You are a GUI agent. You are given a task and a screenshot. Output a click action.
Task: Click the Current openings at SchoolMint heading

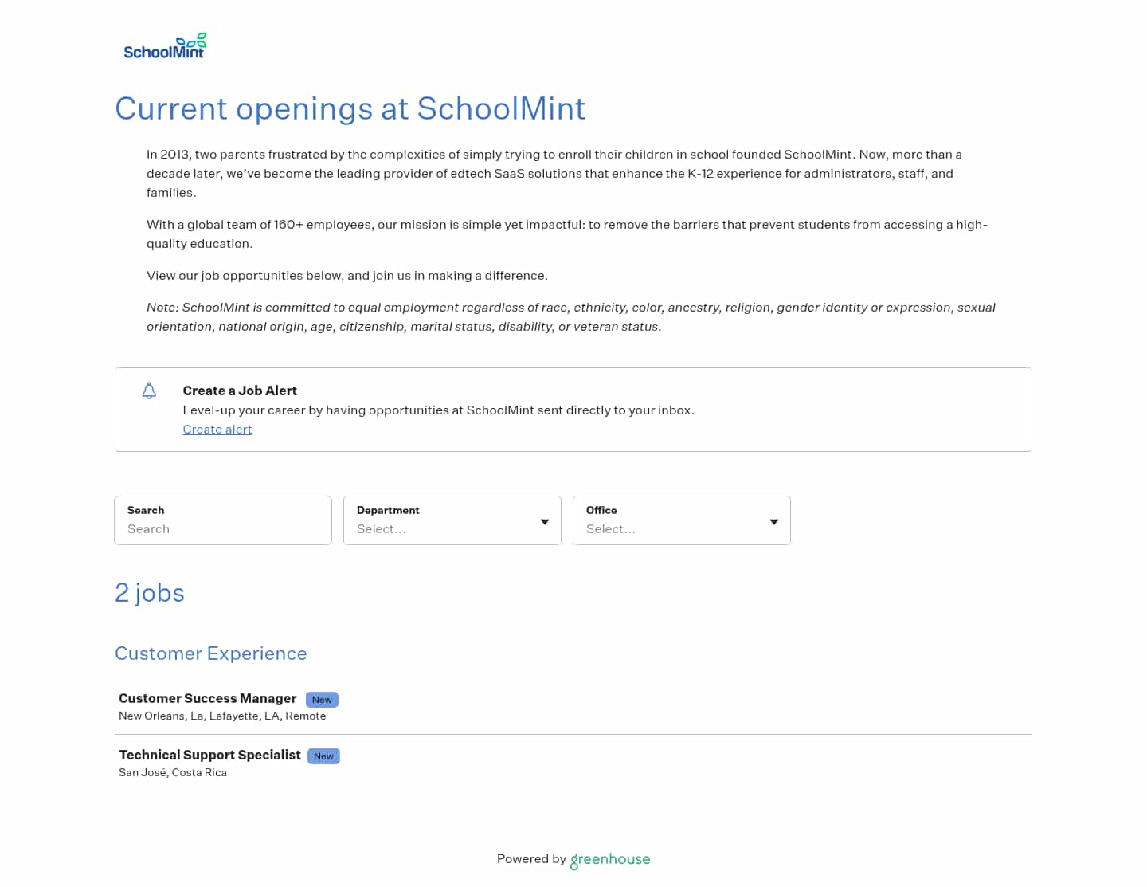coord(350,108)
